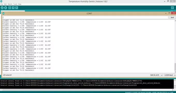Image resolution: width=176 pixels, height=93 pixels.
Task: Click the serial monitor vertical scrollbar thumb
Action: tap(175, 67)
